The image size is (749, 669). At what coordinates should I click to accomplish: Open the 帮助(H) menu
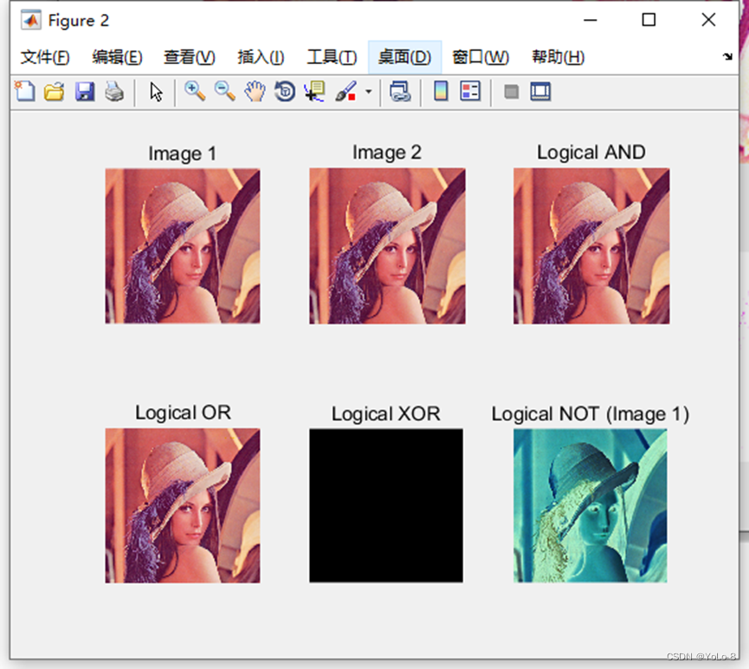click(558, 57)
